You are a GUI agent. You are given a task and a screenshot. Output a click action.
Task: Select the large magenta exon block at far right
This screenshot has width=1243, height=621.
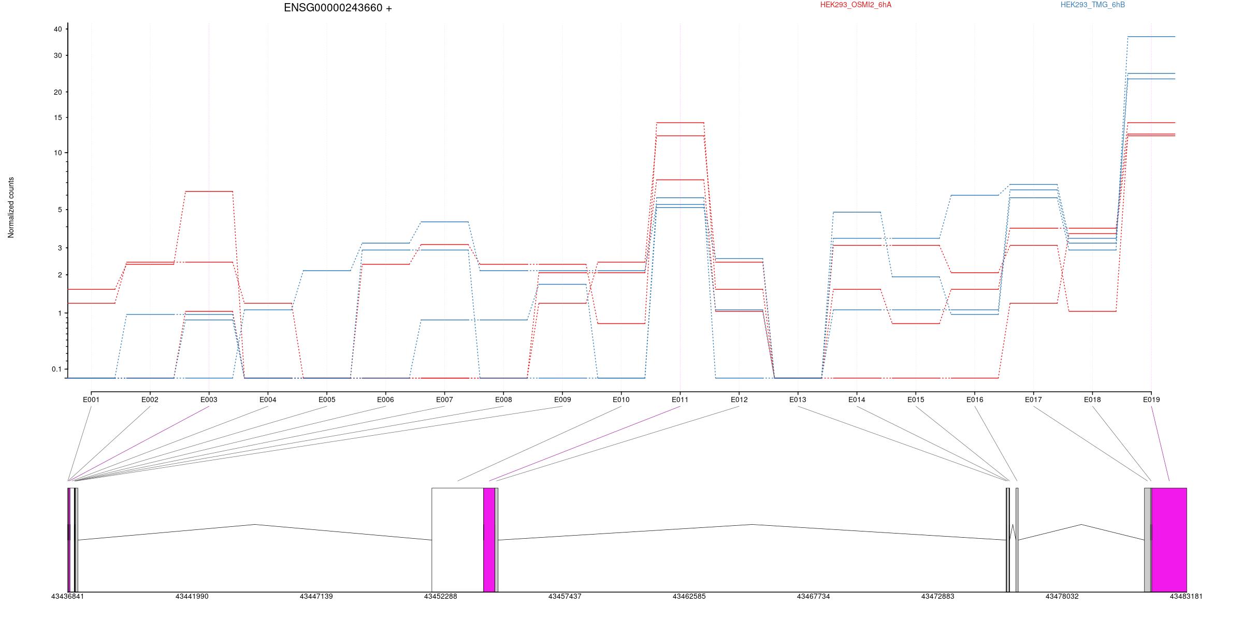point(1169,540)
